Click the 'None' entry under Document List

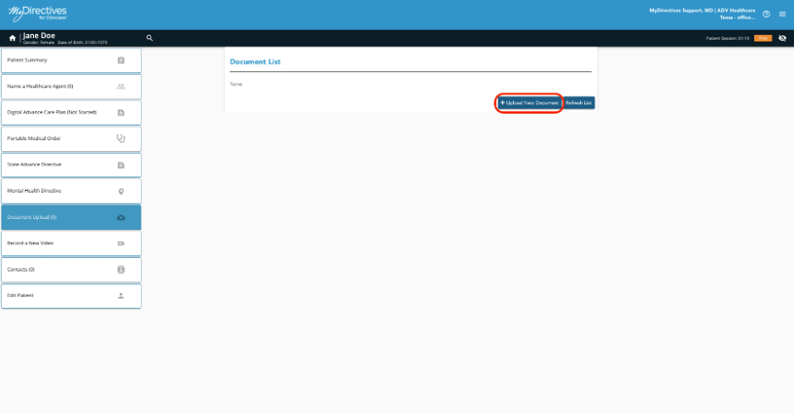pyautogui.click(x=236, y=84)
